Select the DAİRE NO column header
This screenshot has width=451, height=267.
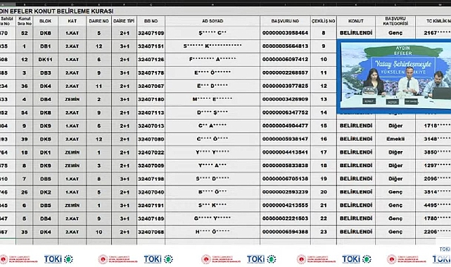click(x=99, y=21)
